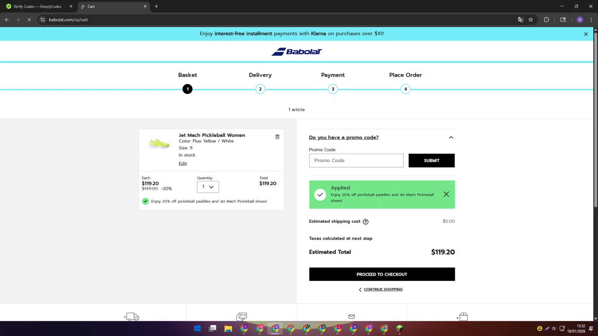Go to Place Order step 4
Screen dimensions: 598x336
[x=405, y=89]
